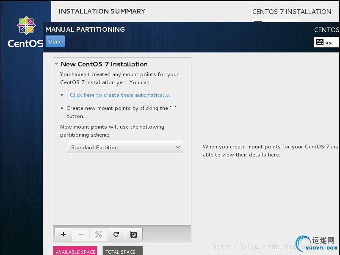Click the disk summary help icon

click(133, 234)
